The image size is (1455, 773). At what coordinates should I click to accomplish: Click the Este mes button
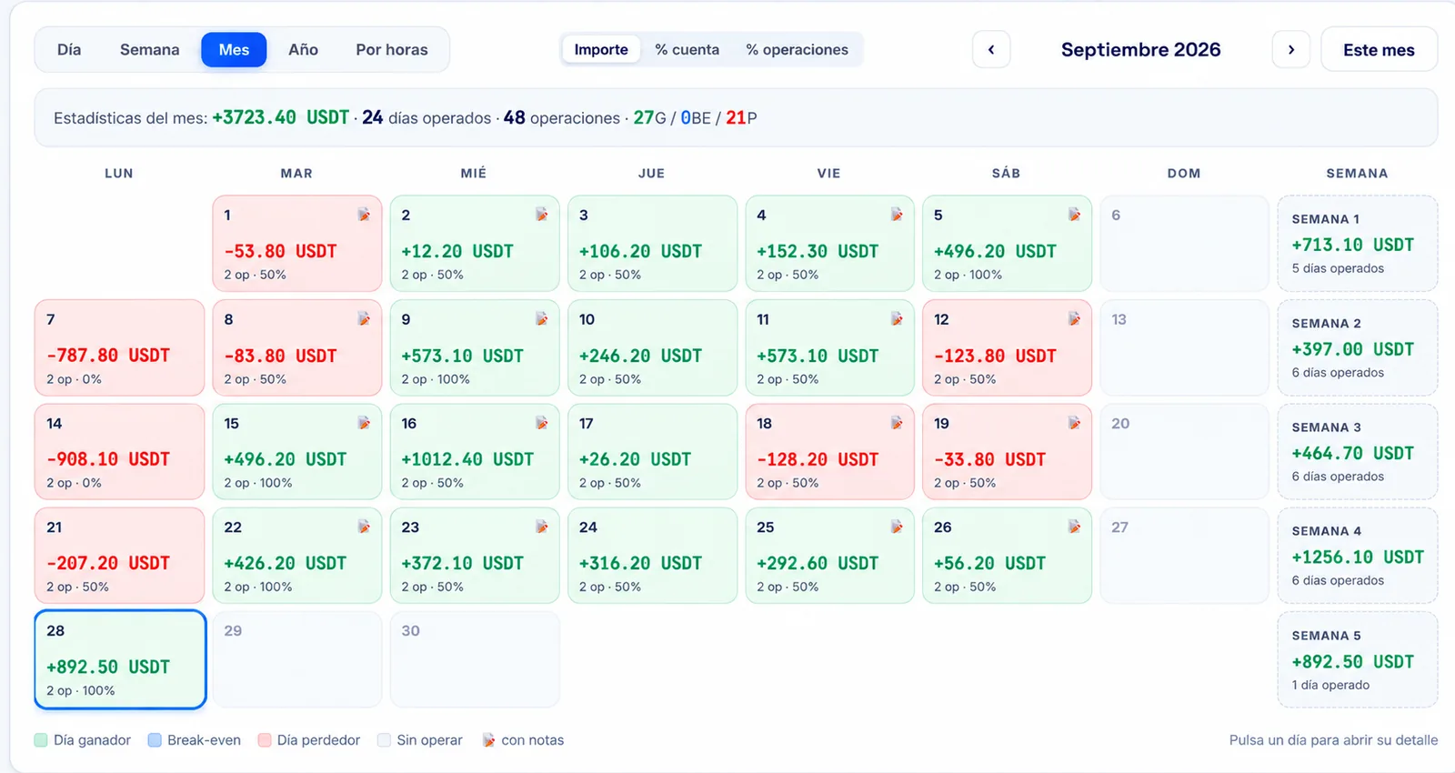point(1379,50)
